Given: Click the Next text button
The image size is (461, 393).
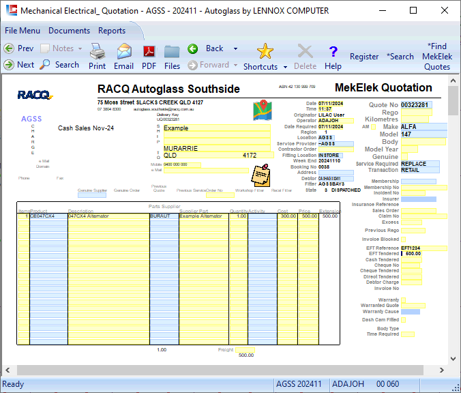Looking at the screenshot, I should point(26,65).
